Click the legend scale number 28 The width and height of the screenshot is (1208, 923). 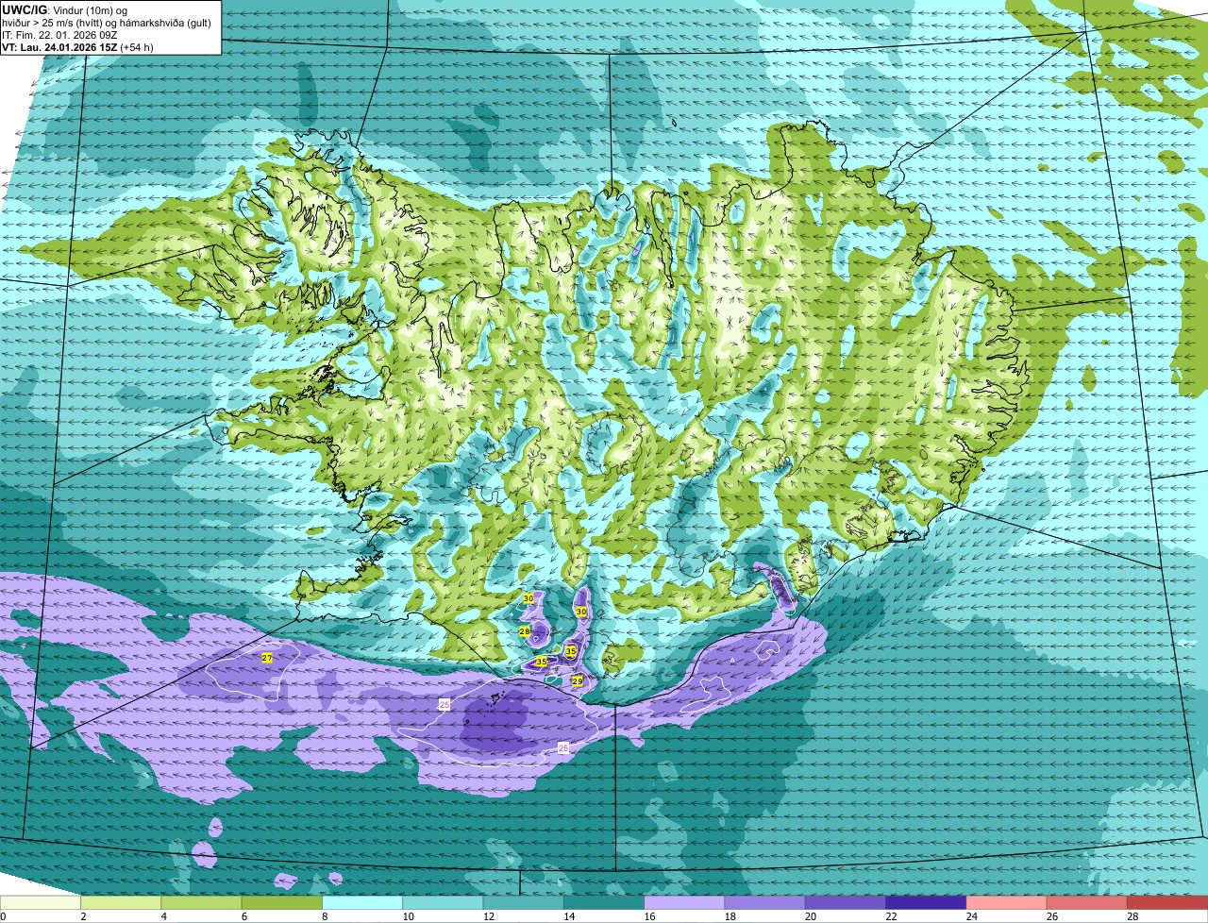coord(1132,916)
